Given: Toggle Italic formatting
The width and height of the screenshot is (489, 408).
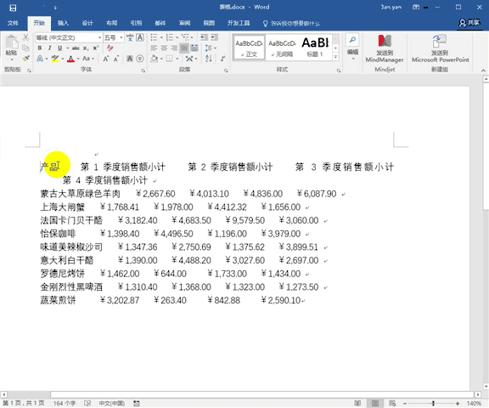Looking at the screenshot, I should [49, 48].
